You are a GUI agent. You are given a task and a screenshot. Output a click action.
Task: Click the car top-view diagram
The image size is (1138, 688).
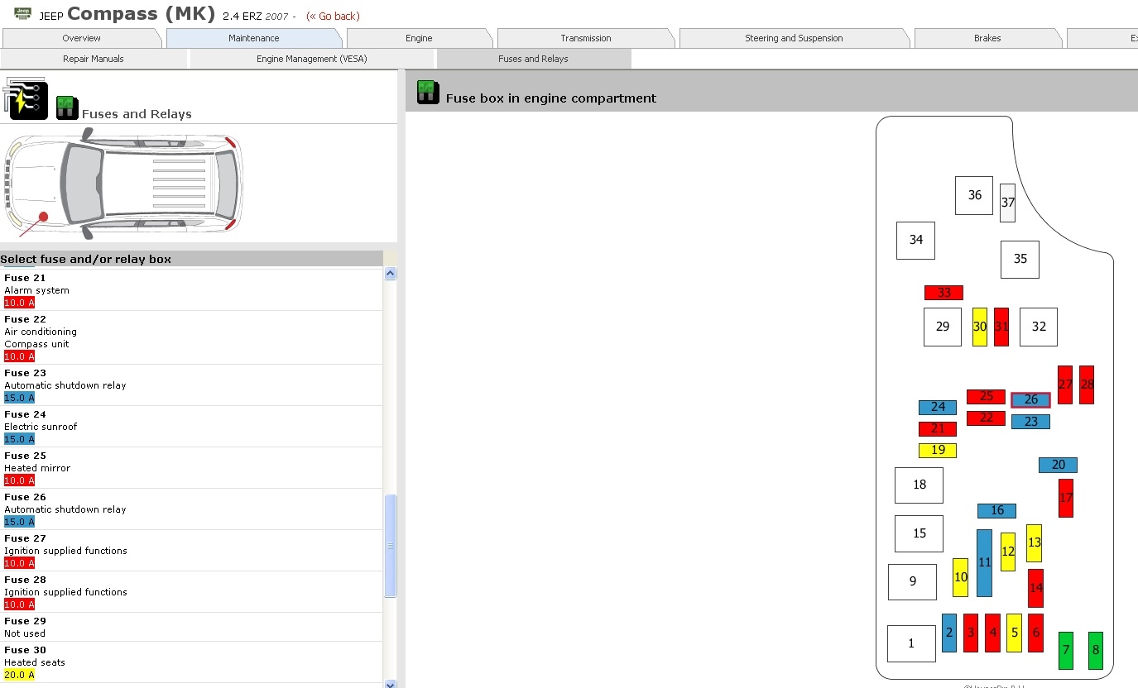click(123, 183)
